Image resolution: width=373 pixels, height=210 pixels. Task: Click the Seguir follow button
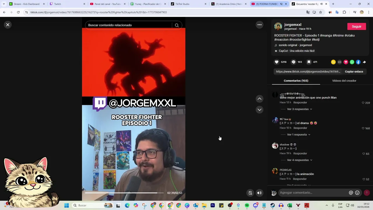pyautogui.click(x=357, y=27)
